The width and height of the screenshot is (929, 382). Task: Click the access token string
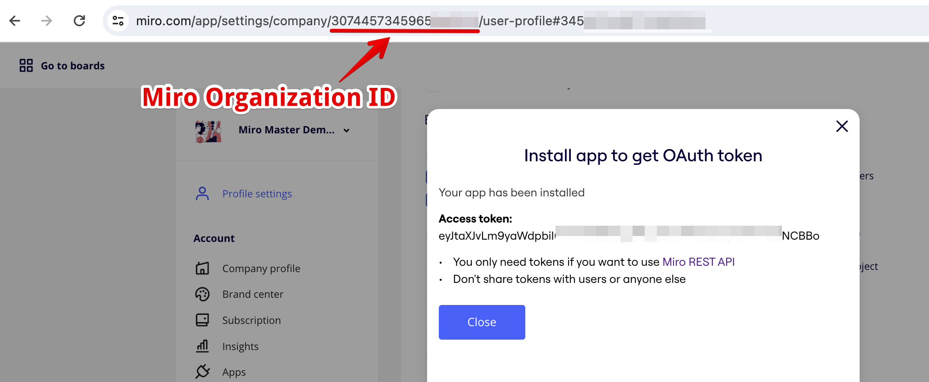[629, 236]
